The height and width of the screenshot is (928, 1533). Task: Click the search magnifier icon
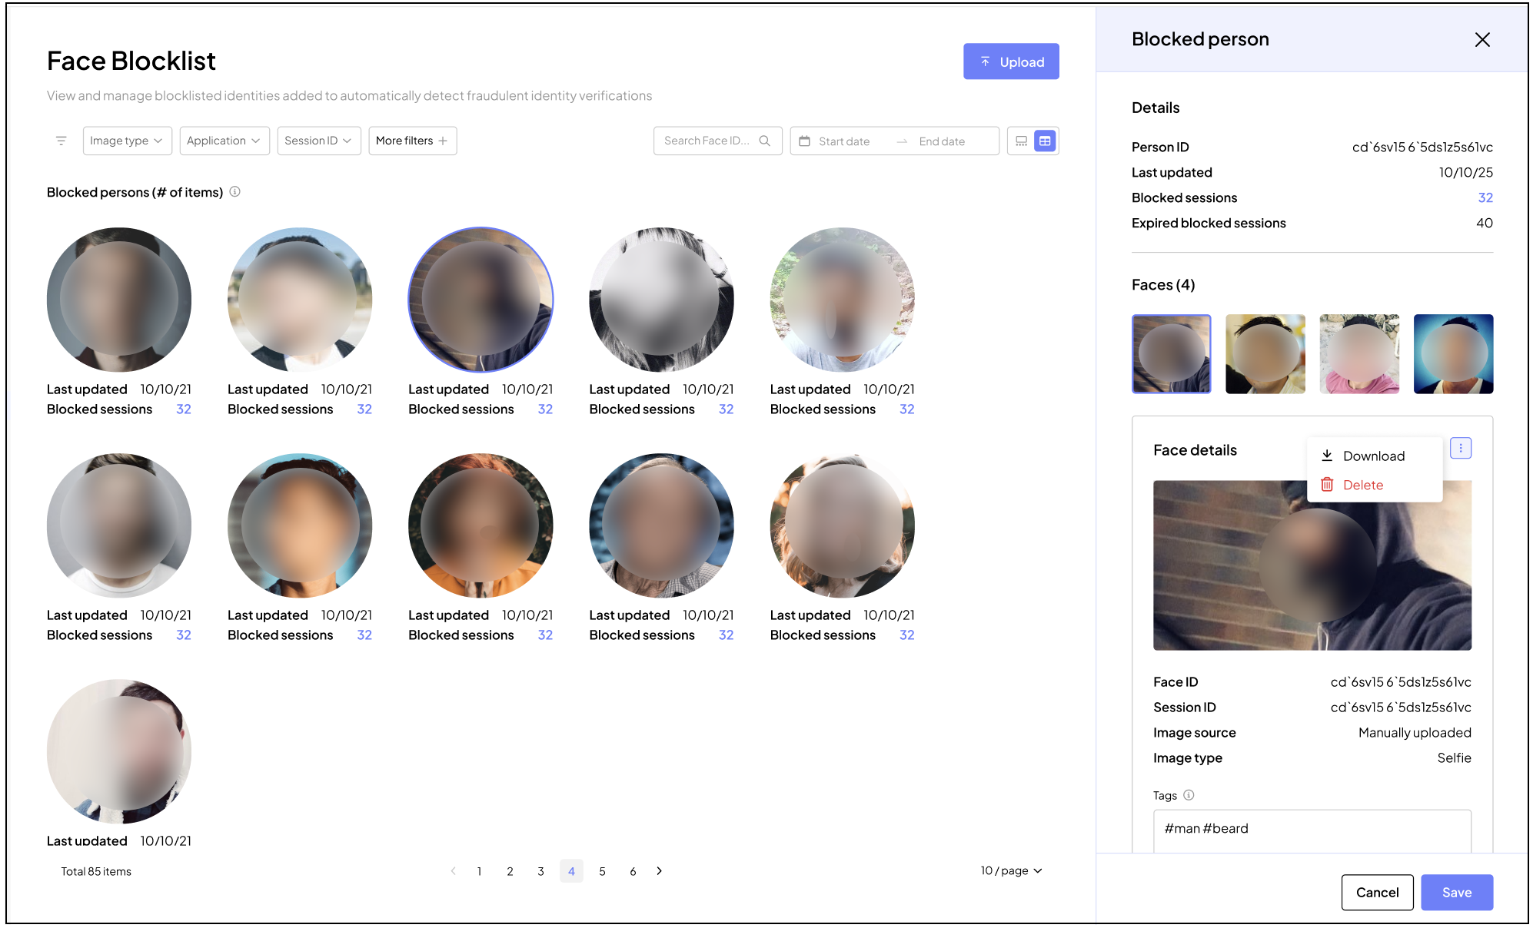pos(764,141)
